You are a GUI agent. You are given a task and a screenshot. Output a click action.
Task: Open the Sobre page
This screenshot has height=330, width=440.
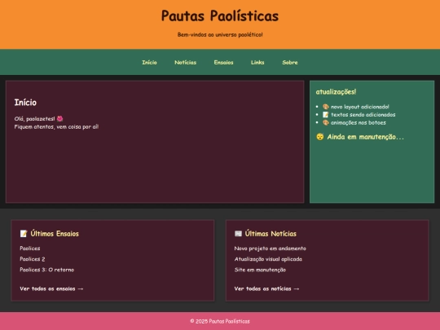click(290, 62)
